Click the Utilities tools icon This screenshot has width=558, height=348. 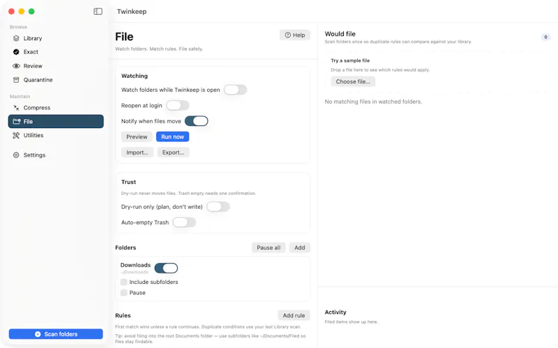tap(16, 135)
